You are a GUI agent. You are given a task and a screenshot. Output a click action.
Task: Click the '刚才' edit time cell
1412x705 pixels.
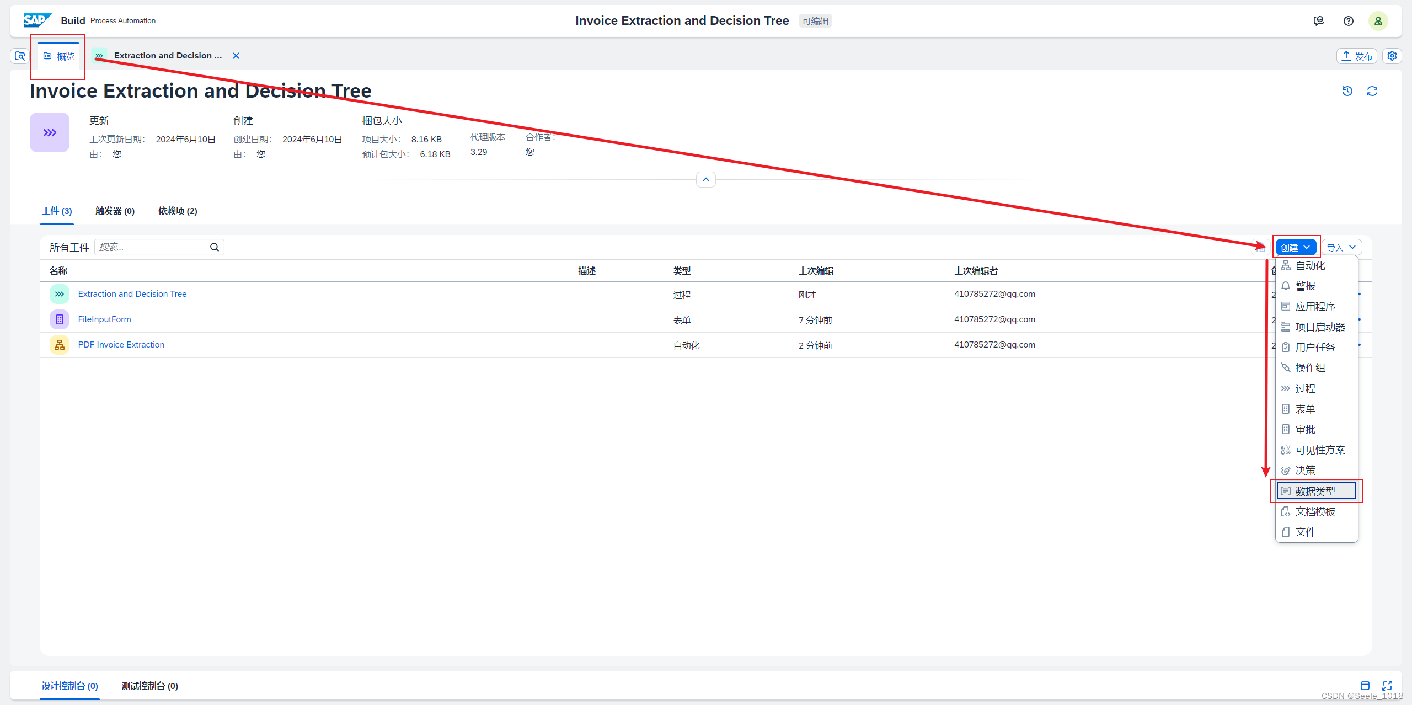pos(807,295)
